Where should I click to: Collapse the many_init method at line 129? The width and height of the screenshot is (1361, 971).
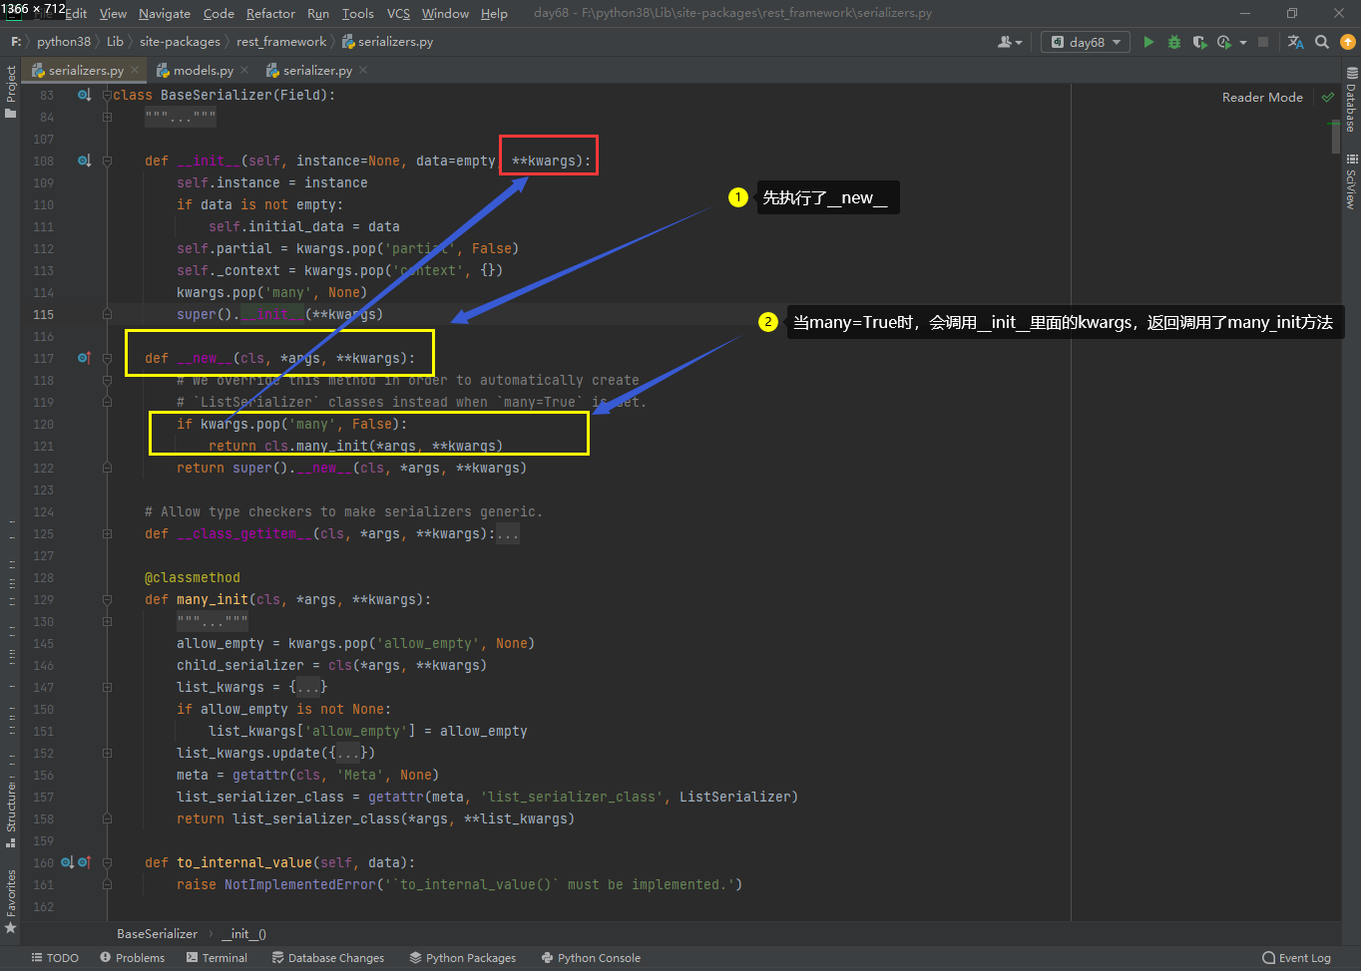(107, 599)
